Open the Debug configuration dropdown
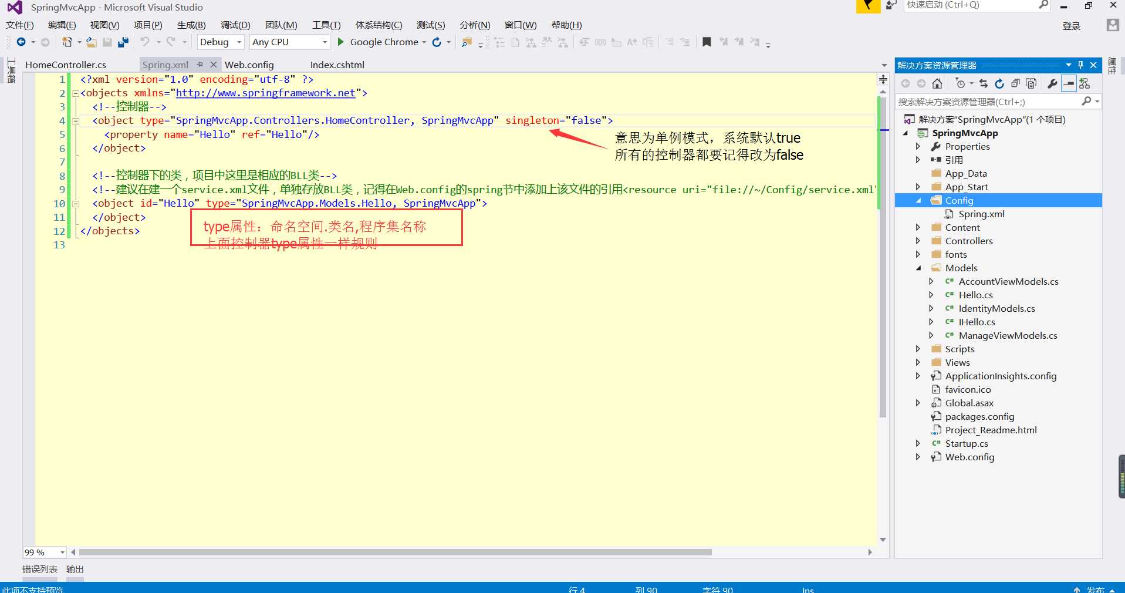Viewport: 1125px width, 593px height. [x=220, y=42]
